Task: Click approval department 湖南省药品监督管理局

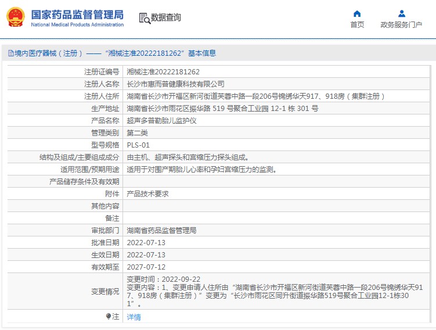Action: pos(161,231)
